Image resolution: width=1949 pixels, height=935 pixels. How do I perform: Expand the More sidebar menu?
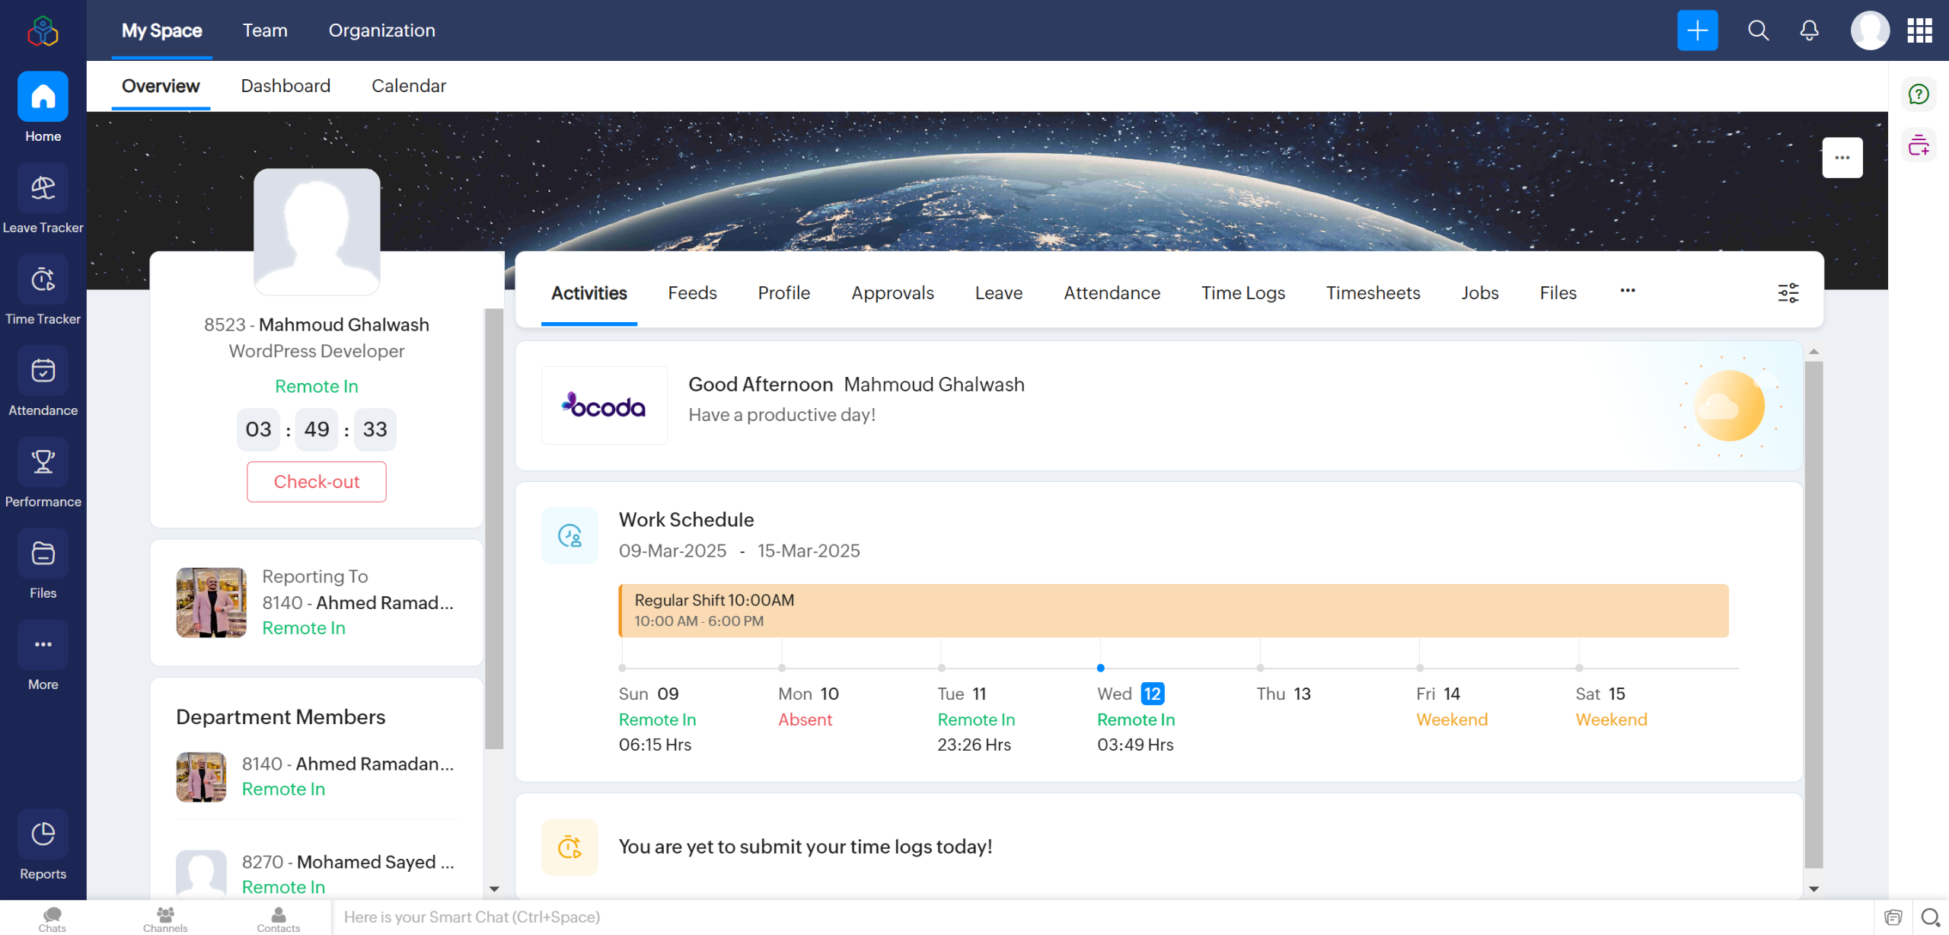pyautogui.click(x=43, y=645)
